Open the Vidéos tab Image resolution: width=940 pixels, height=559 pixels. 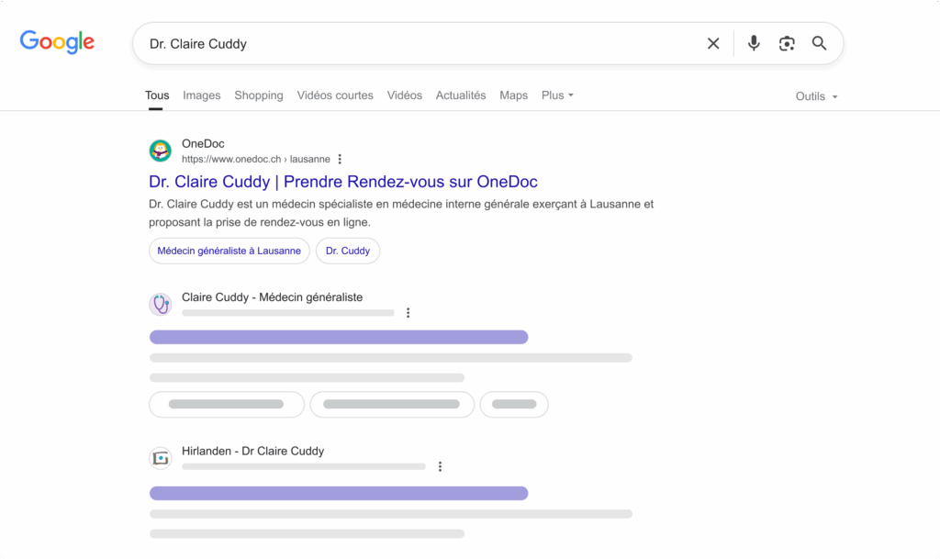pyautogui.click(x=405, y=95)
